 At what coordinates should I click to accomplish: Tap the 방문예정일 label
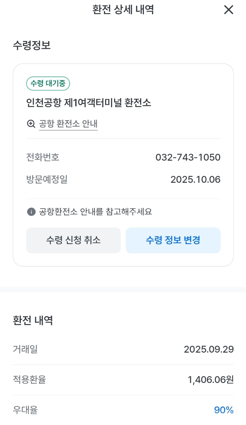tap(47, 180)
